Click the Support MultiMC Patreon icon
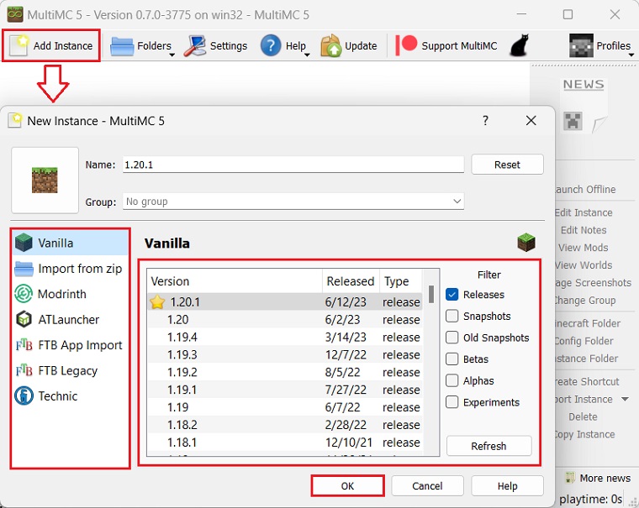639x508 pixels. (x=406, y=45)
